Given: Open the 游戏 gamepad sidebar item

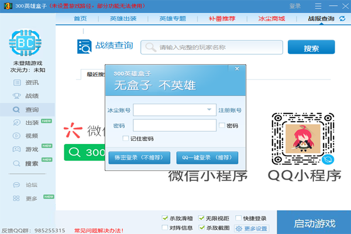Looking at the screenshot, I should (x=26, y=149).
